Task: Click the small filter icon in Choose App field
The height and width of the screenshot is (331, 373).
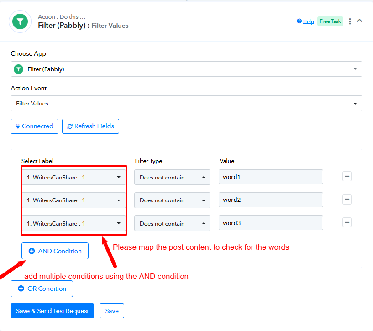Action: click(19, 69)
